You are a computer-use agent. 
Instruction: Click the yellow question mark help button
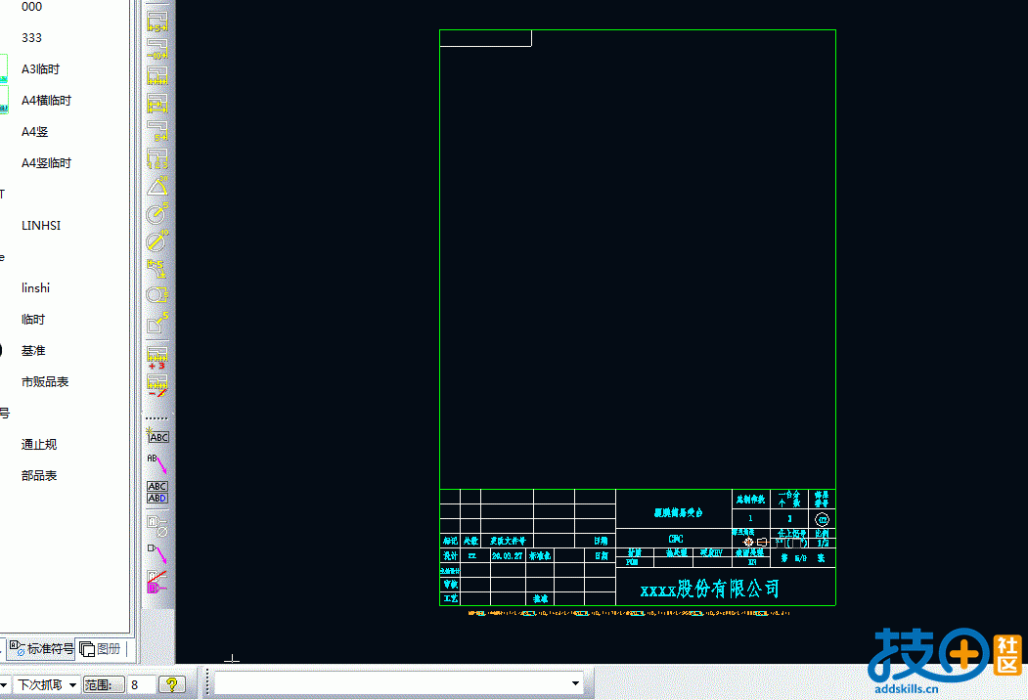(x=172, y=685)
